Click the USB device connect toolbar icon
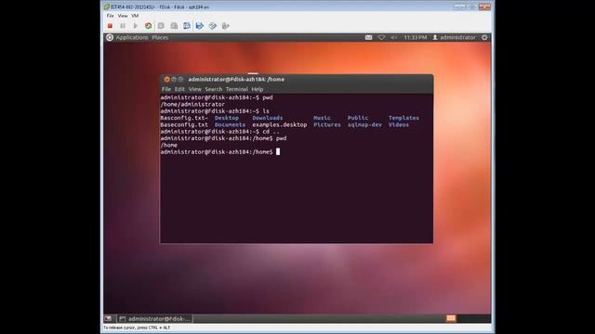 pyautogui.click(x=225, y=26)
